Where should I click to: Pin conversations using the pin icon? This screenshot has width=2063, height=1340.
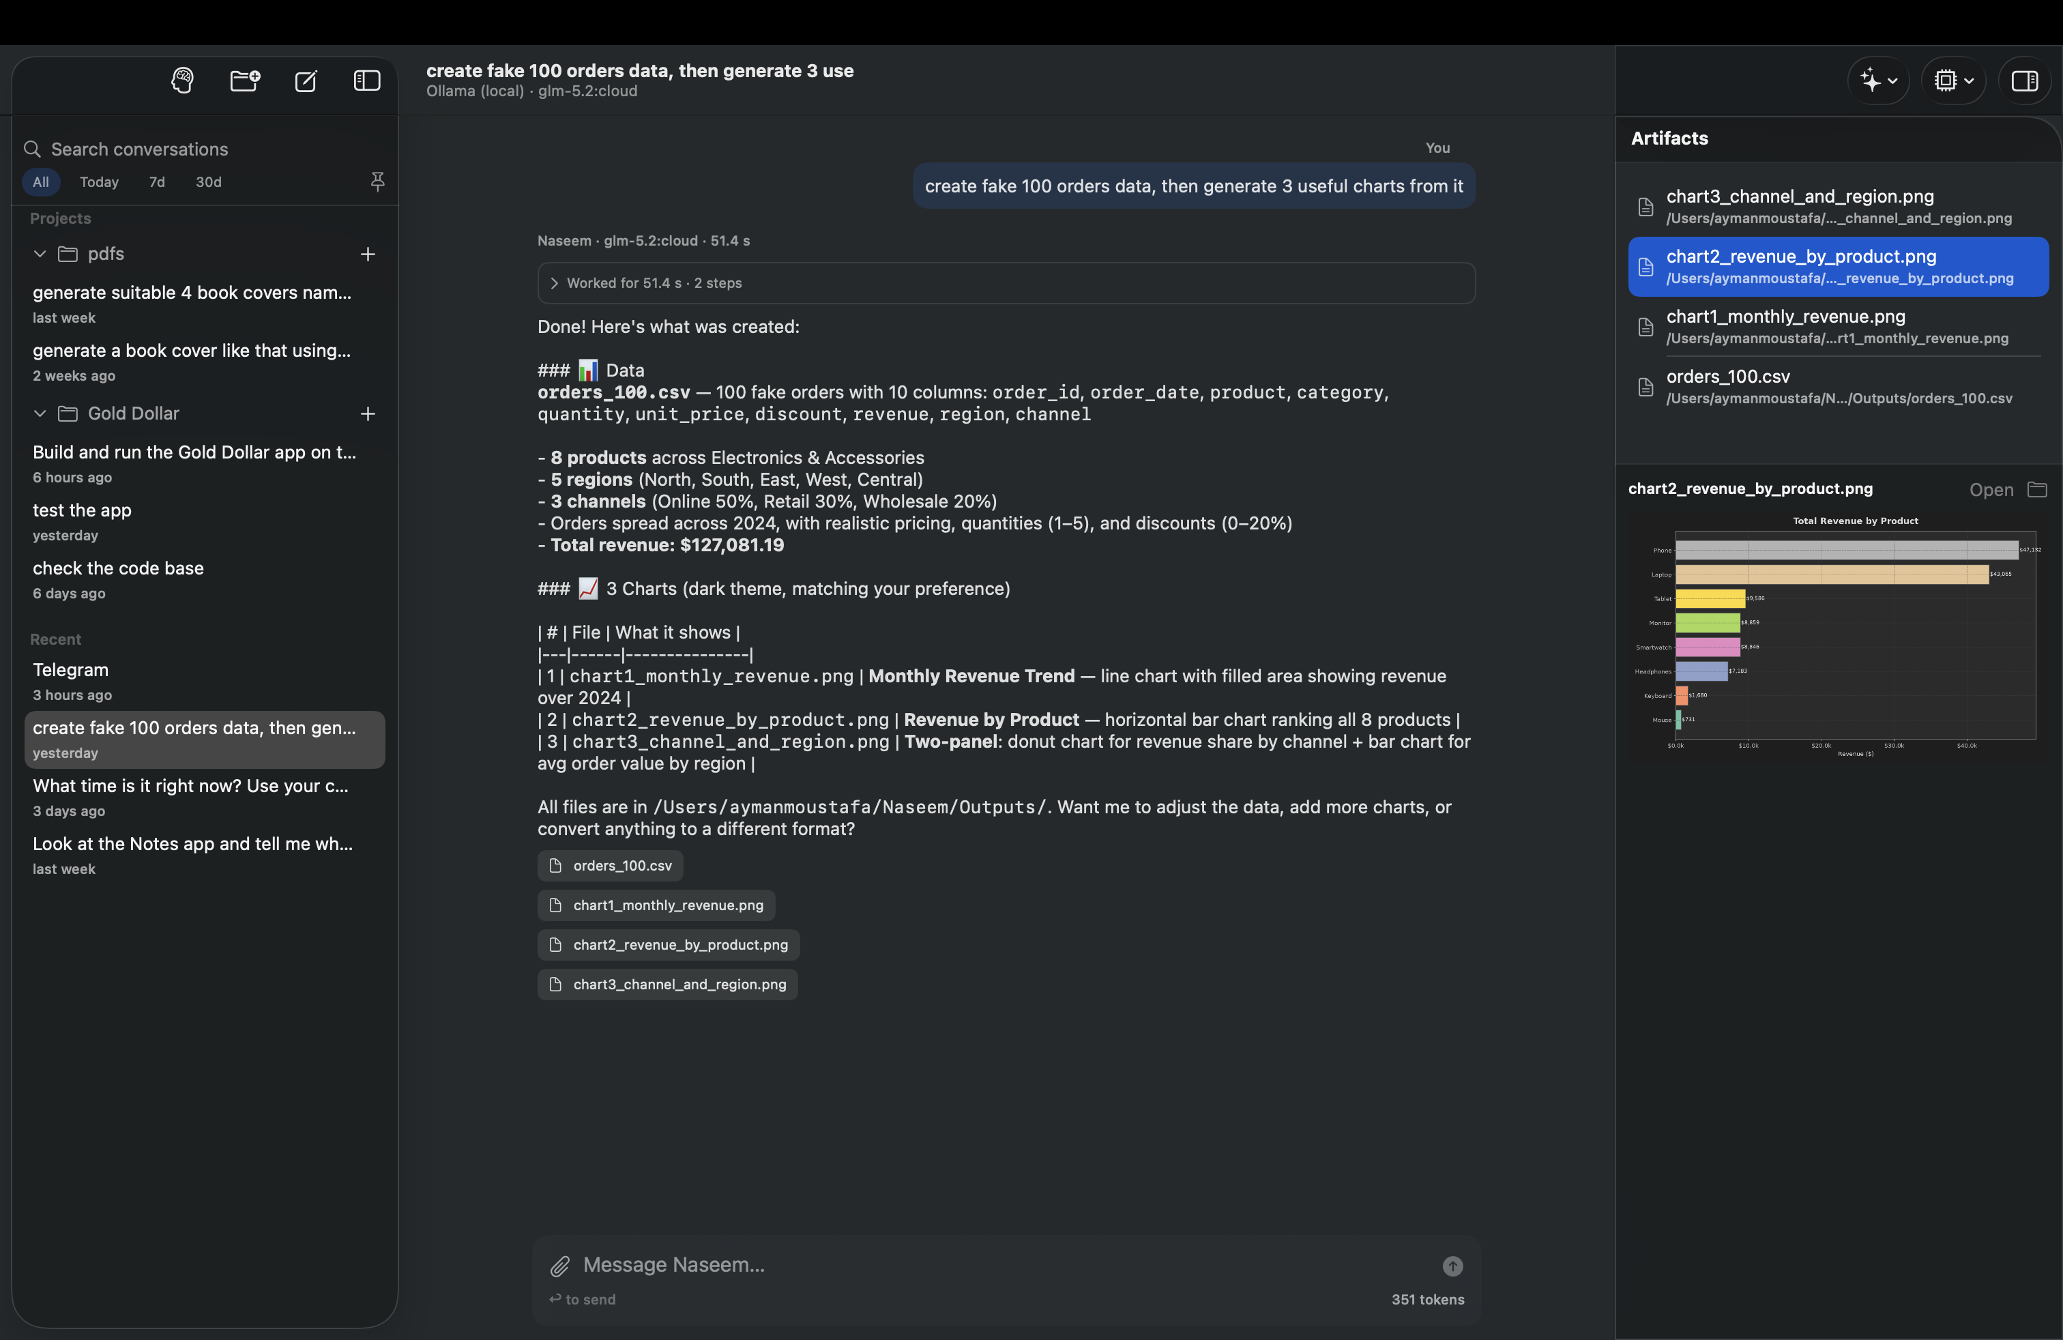coord(377,181)
